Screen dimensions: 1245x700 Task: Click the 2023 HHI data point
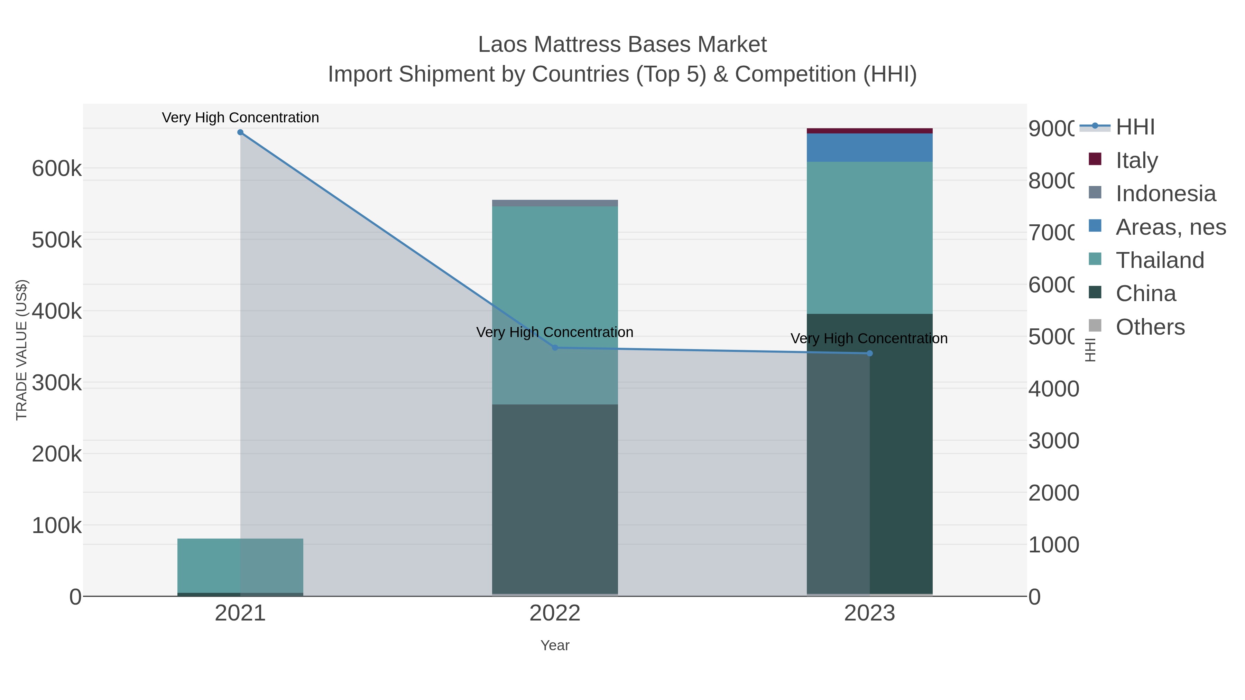[869, 354]
